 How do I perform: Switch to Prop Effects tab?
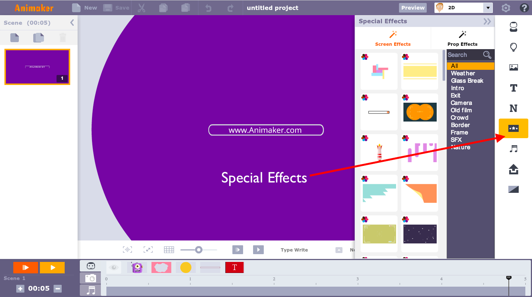[x=463, y=38]
